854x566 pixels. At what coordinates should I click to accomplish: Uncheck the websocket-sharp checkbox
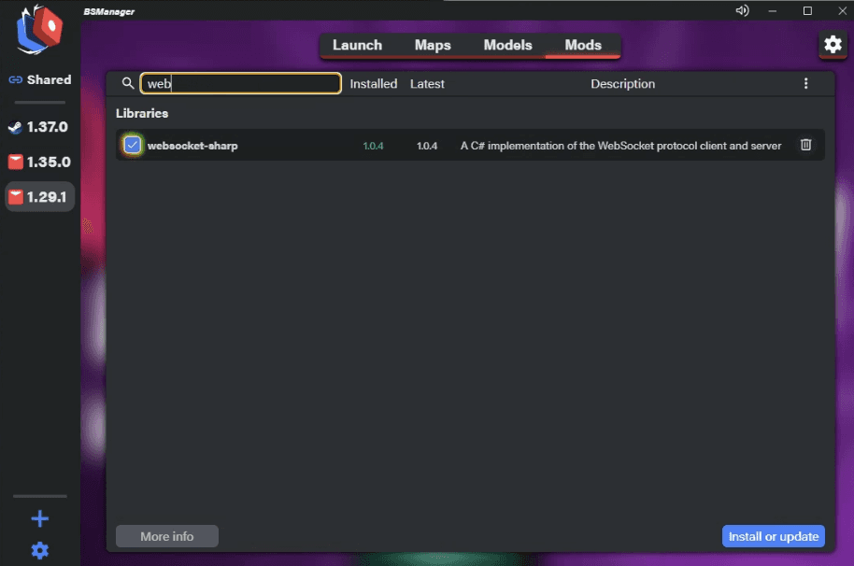(133, 145)
